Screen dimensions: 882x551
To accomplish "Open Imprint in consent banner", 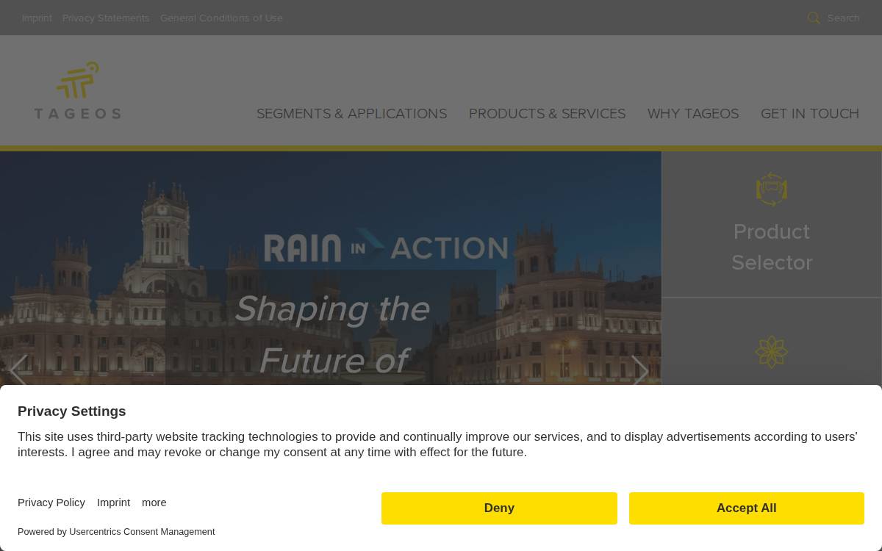I will coord(113,503).
